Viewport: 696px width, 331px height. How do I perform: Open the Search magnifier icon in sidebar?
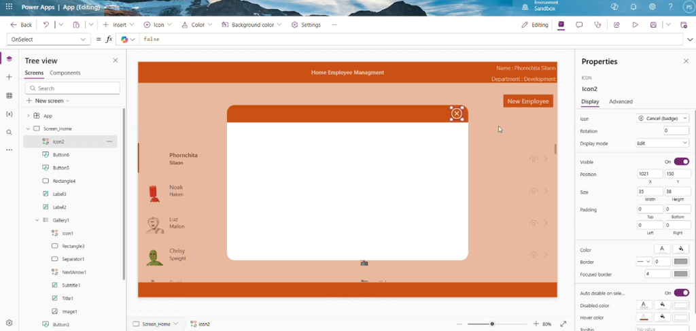pos(9,133)
